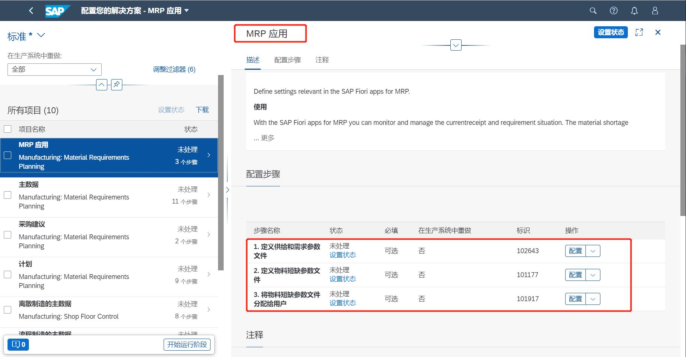Collapse filter area with the up arrow icon
This screenshot has width=686, height=357.
(x=101, y=84)
